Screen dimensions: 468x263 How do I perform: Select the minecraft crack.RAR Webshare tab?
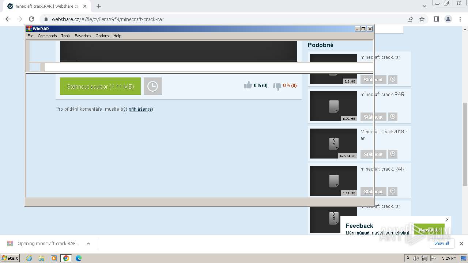click(x=47, y=6)
